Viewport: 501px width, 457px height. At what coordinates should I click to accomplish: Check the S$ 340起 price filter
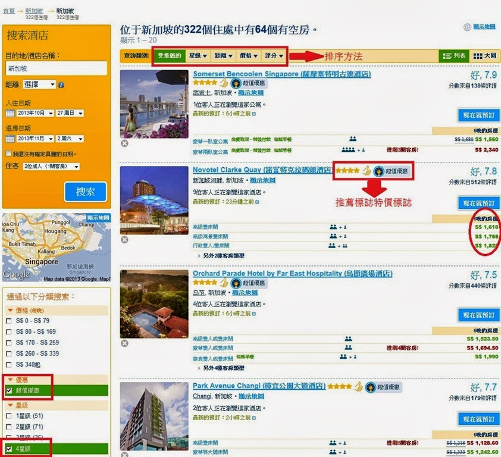click(x=9, y=365)
